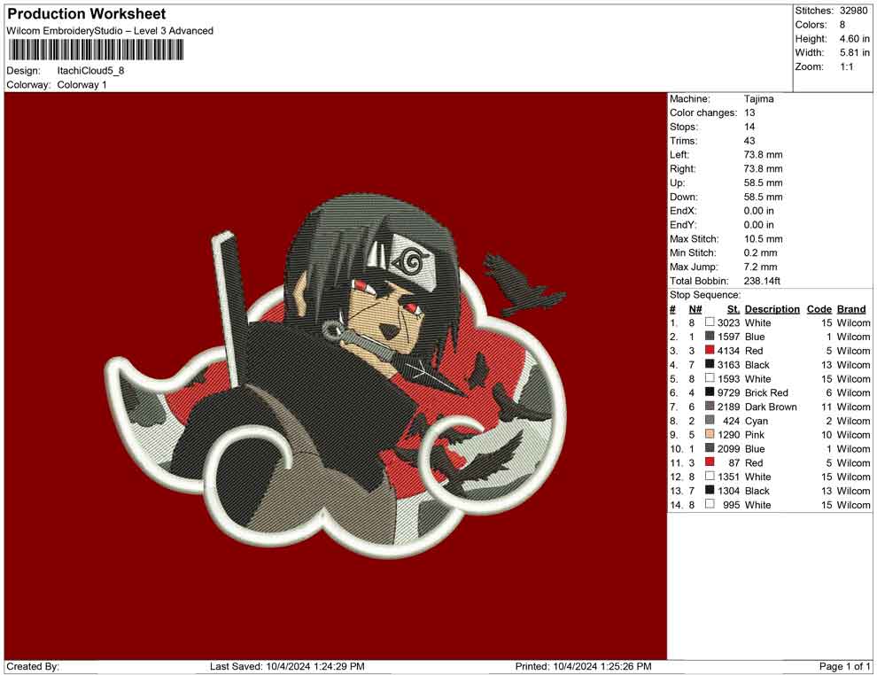Viewport: 877px width, 675px height.
Task: Click the Height value '4.60 in'
Action: (x=854, y=39)
